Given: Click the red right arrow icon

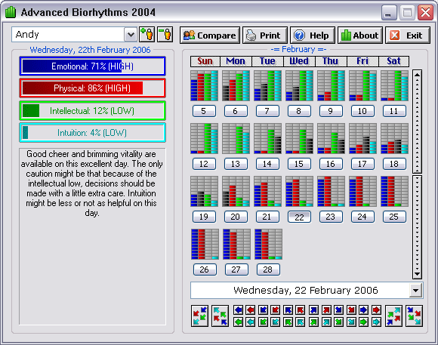Looking at the screenshot, I should click(377, 310).
